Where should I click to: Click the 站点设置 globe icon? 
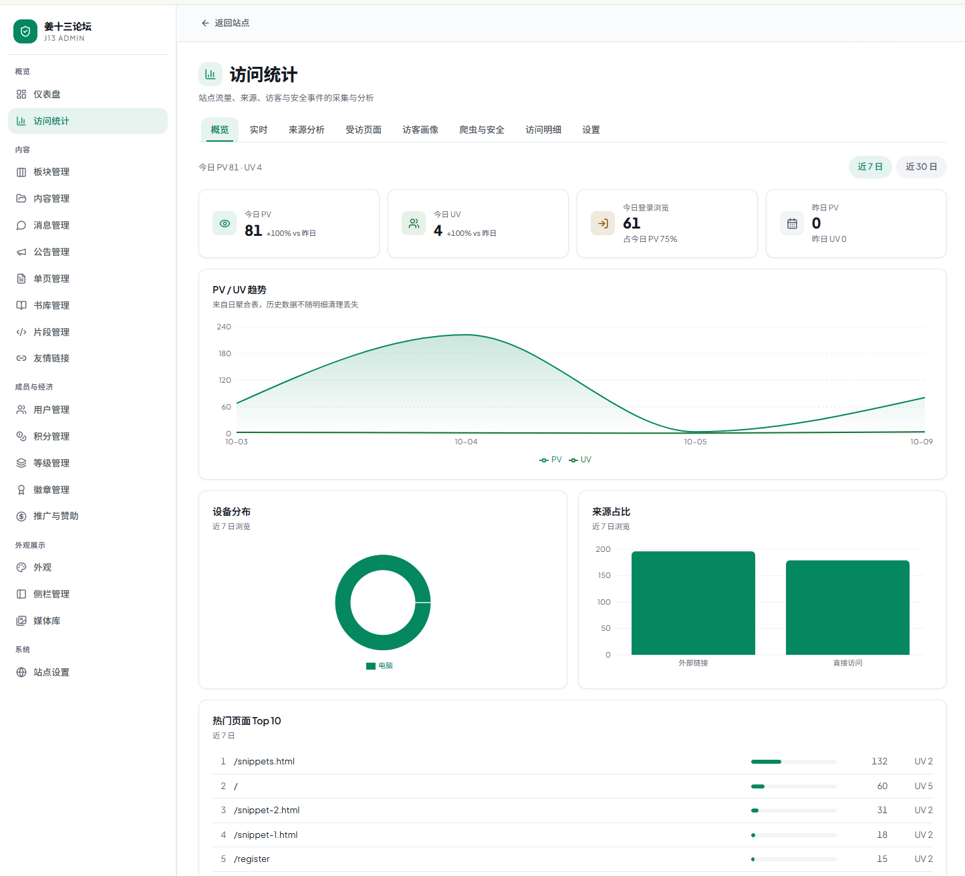[21, 672]
